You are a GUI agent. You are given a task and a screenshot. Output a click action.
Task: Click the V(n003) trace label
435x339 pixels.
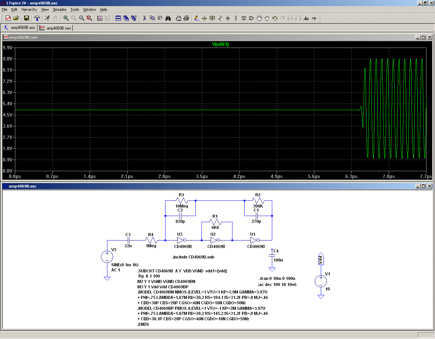220,44
